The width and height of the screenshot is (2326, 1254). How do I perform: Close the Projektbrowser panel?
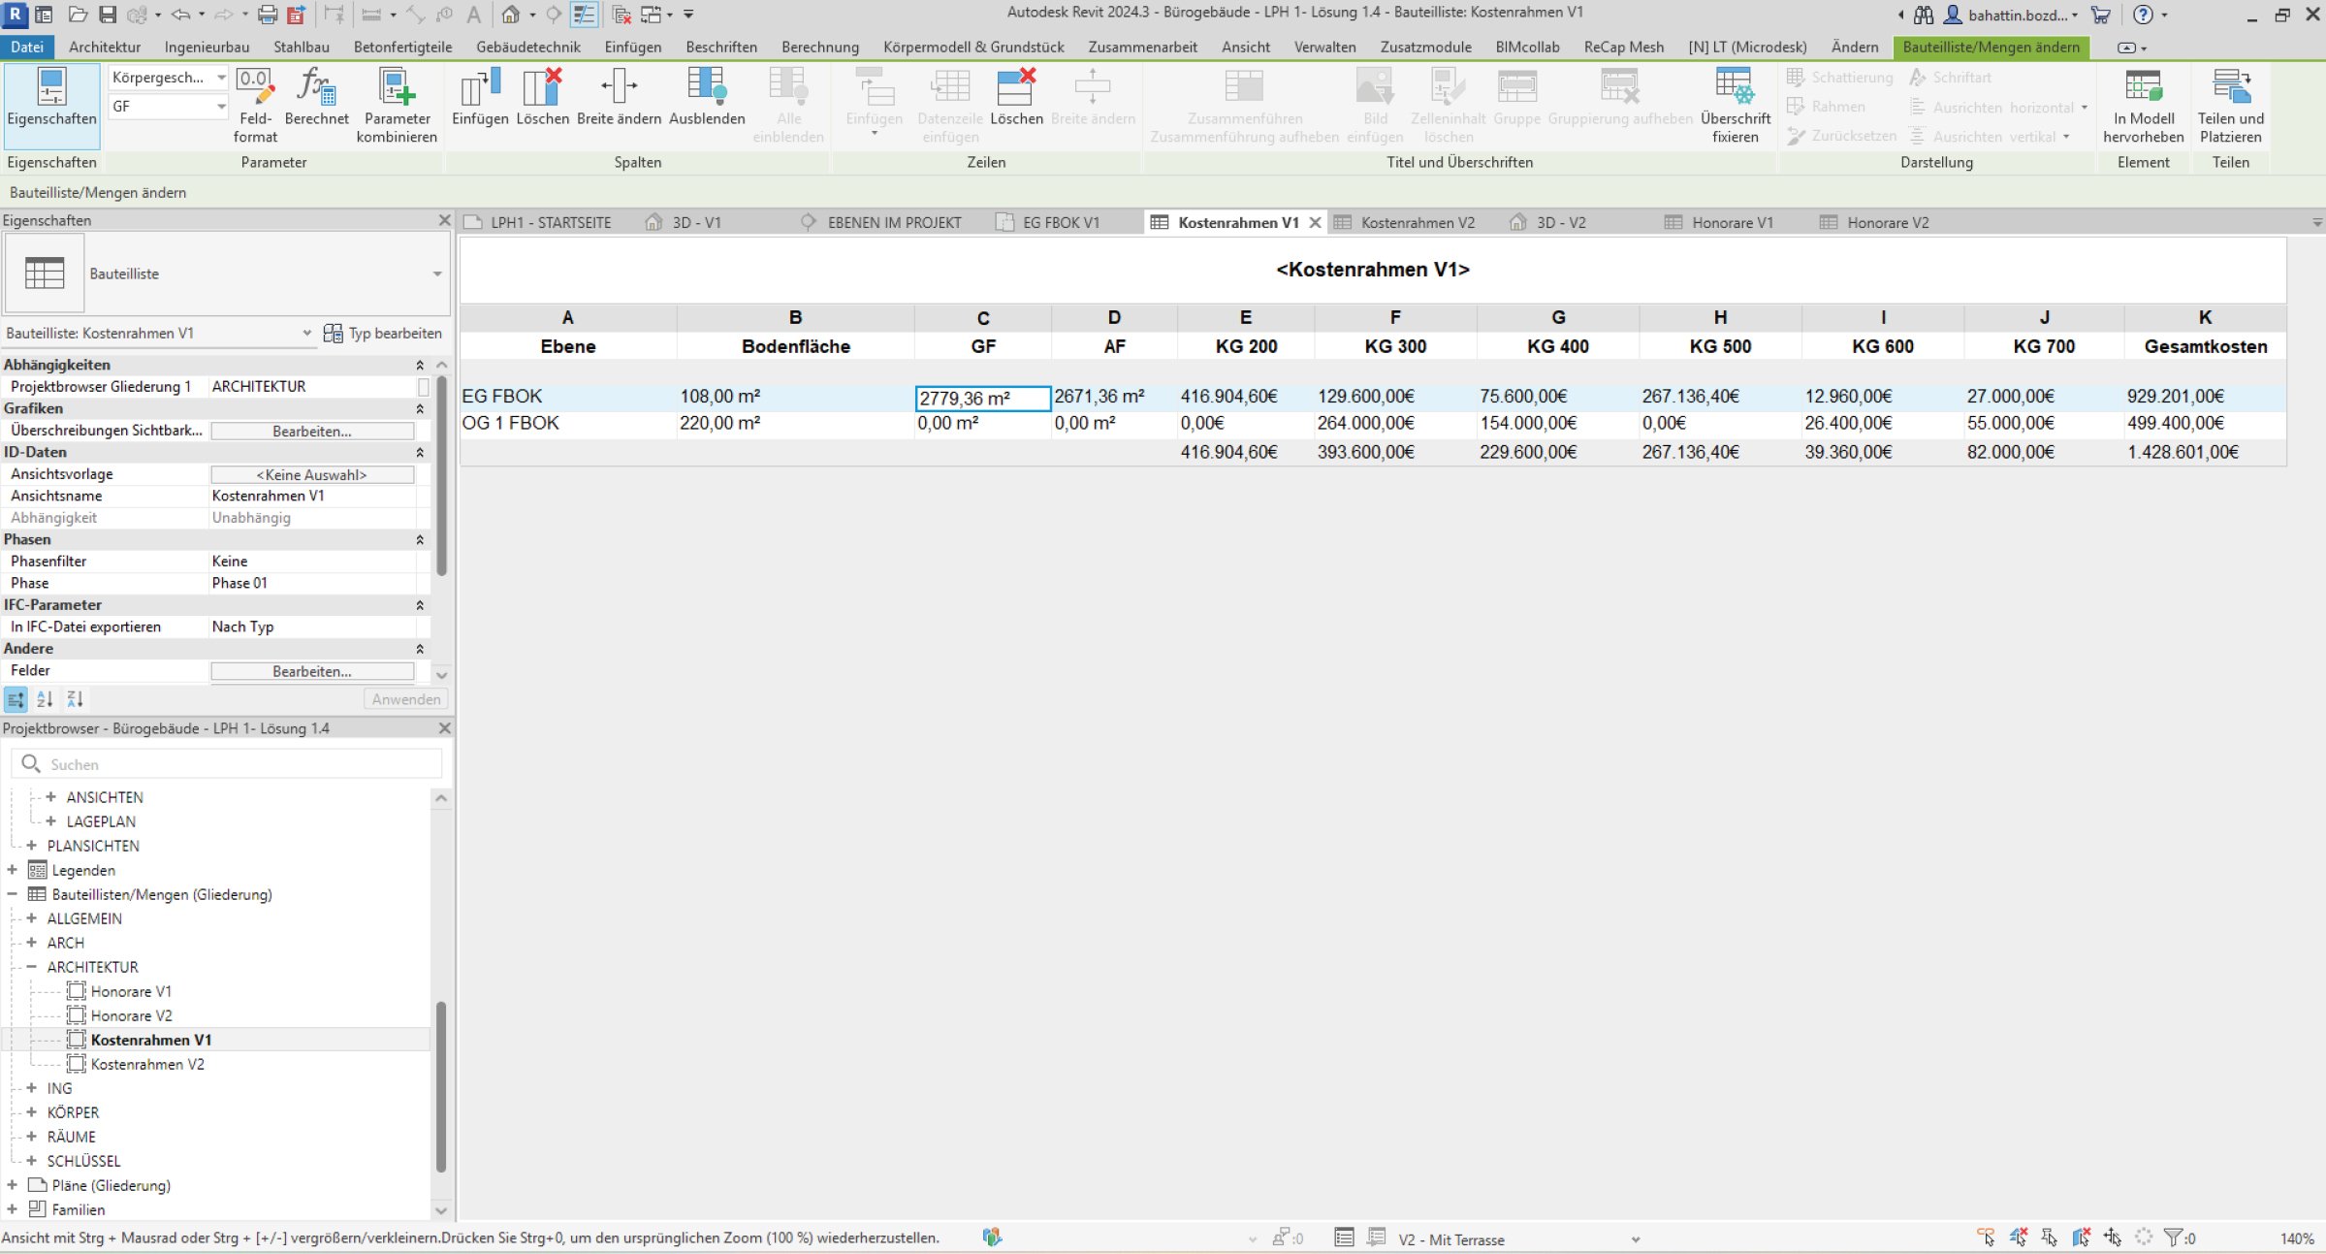(x=444, y=727)
